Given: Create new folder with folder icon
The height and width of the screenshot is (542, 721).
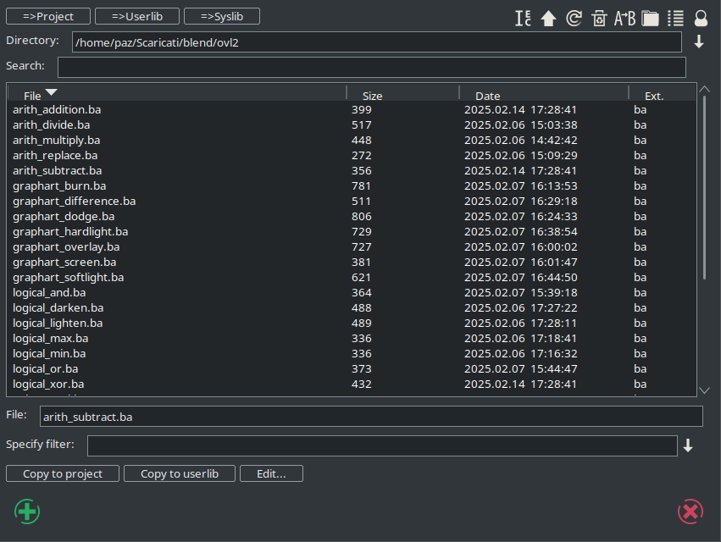Looking at the screenshot, I should [650, 18].
